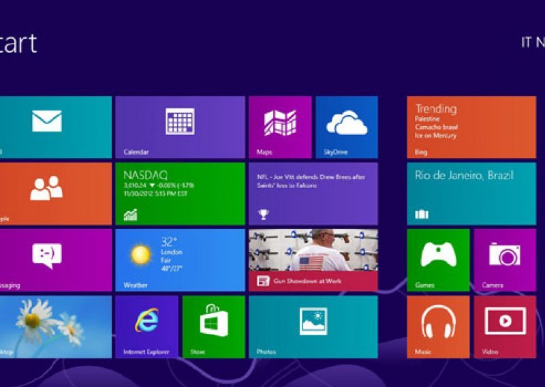This screenshot has height=387, width=545.
Task: Click the Start heading text
Action: pyautogui.click(x=18, y=43)
